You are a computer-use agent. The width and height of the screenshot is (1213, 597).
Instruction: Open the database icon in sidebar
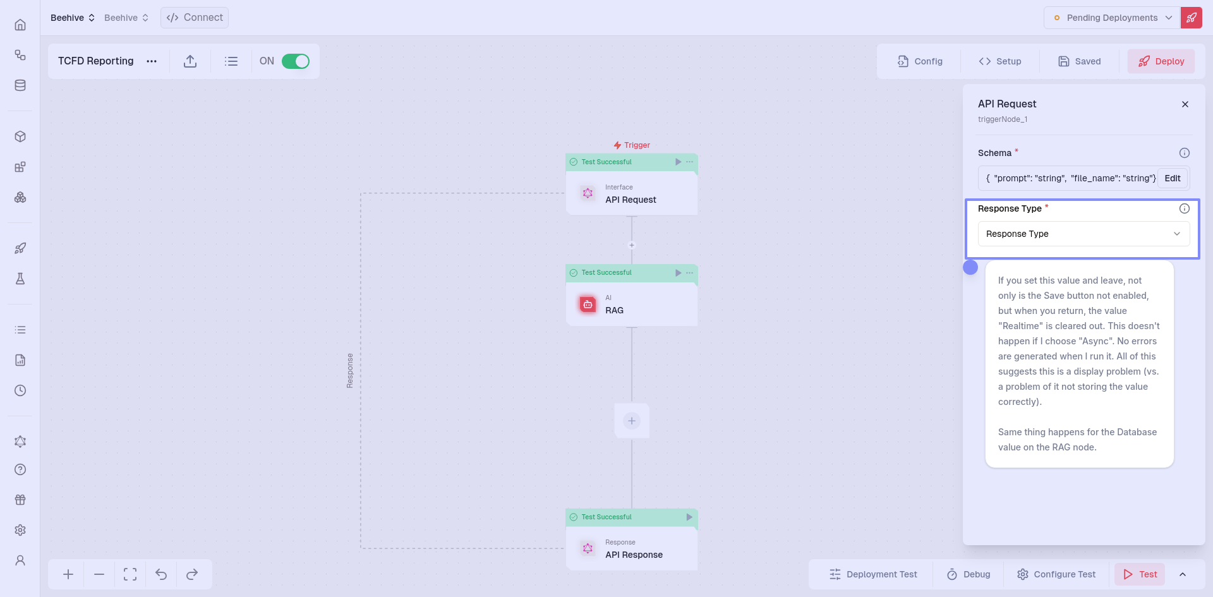(20, 85)
